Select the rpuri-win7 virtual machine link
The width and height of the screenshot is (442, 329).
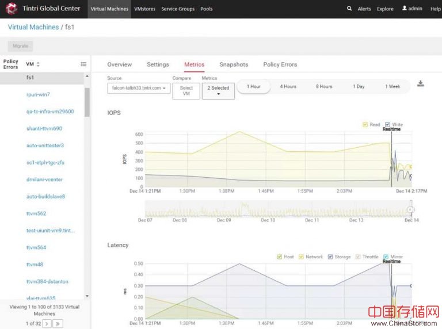point(38,94)
